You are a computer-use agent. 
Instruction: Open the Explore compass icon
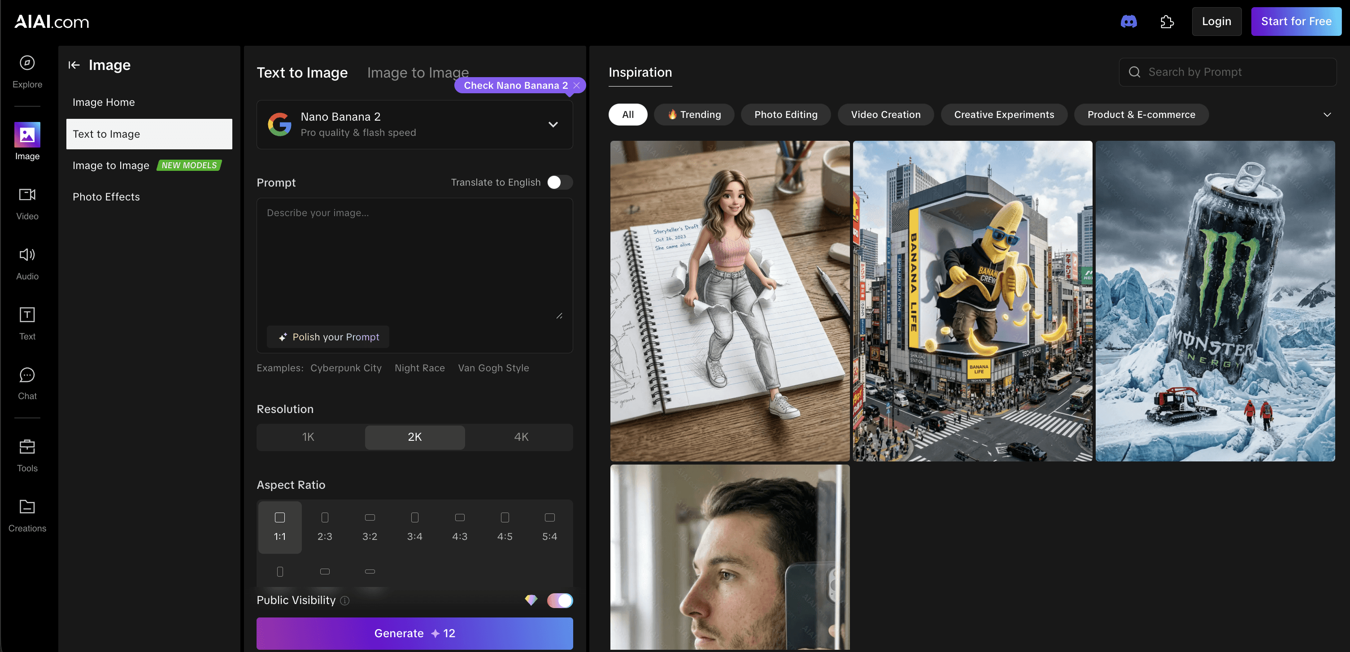[27, 63]
